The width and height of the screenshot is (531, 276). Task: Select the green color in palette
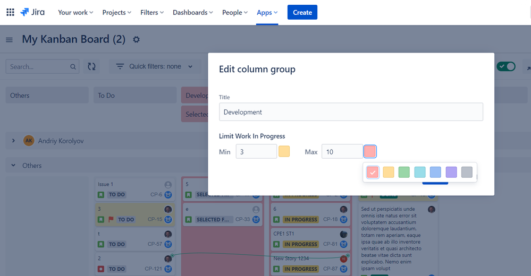point(404,172)
